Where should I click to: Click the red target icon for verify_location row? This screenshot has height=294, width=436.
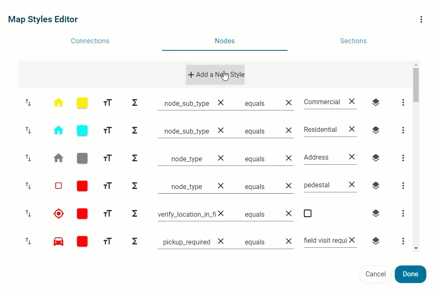[58, 213]
